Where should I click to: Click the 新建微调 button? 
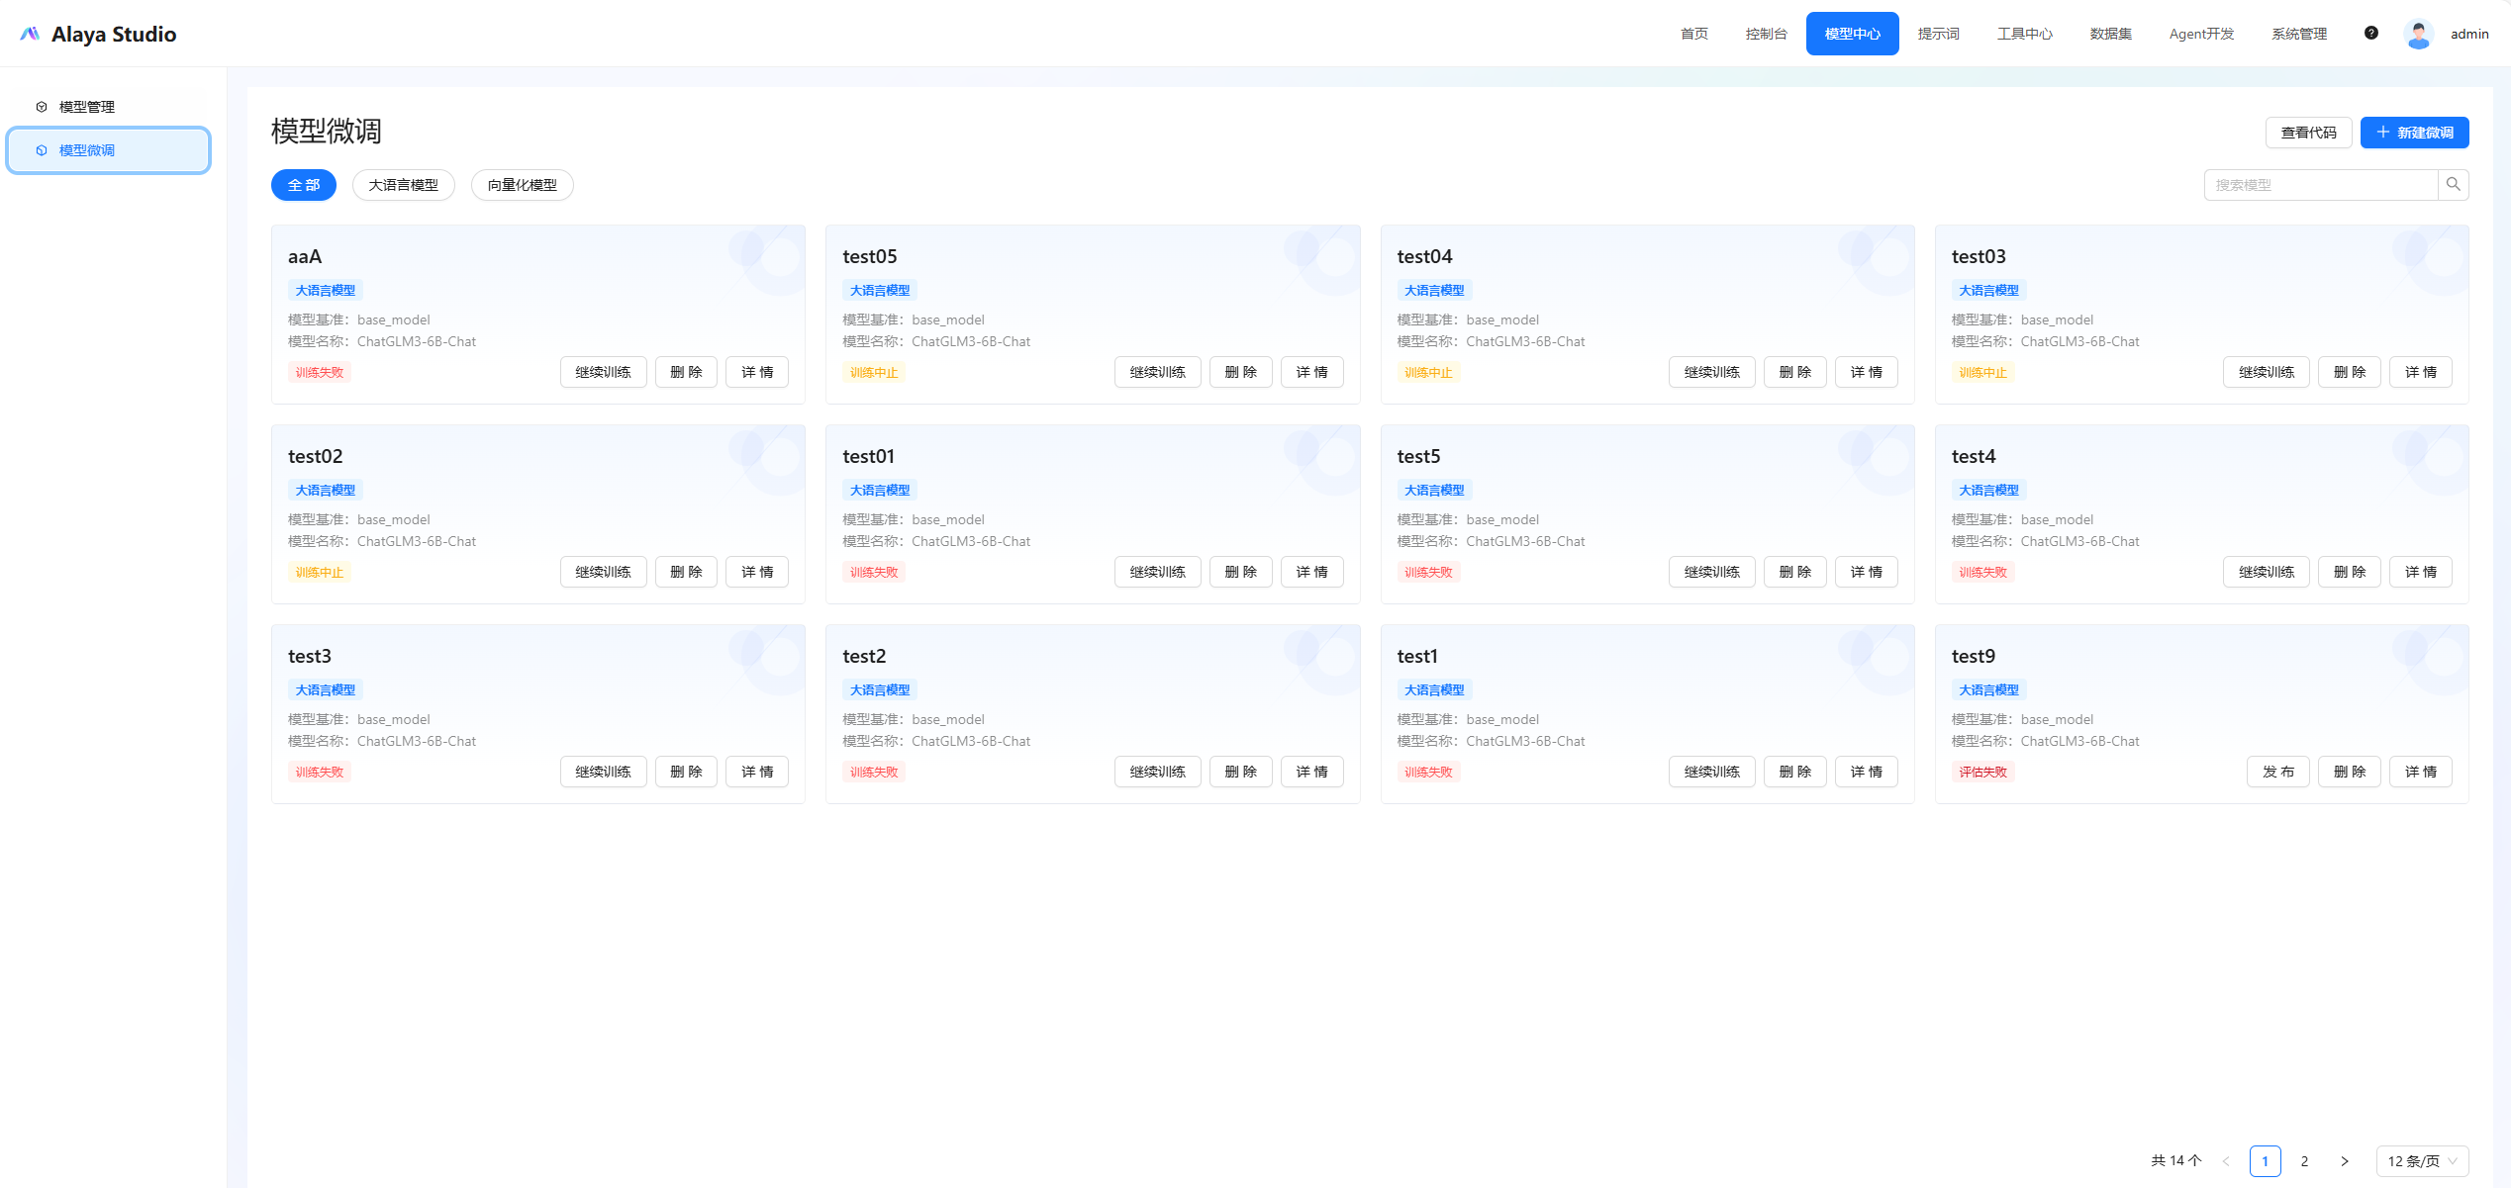coord(2414,133)
